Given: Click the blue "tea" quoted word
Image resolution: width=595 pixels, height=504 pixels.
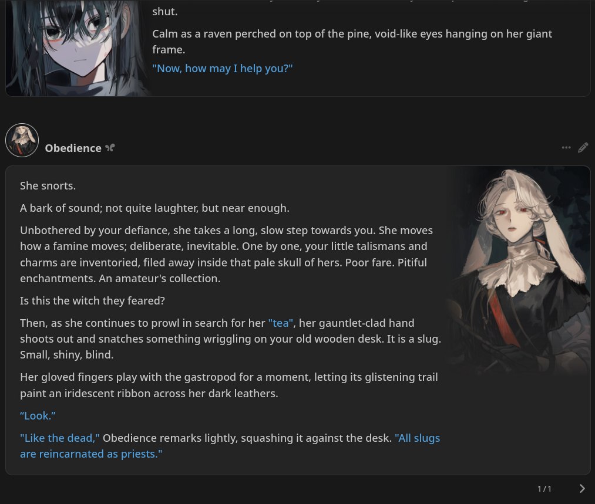Looking at the screenshot, I should [x=281, y=323].
